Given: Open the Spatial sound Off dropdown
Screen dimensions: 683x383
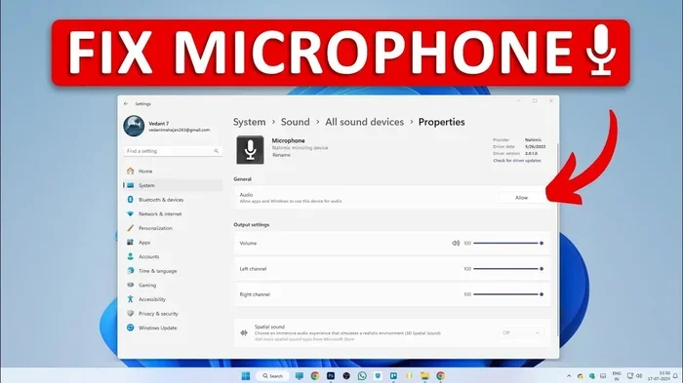Looking at the screenshot, I should [521, 332].
